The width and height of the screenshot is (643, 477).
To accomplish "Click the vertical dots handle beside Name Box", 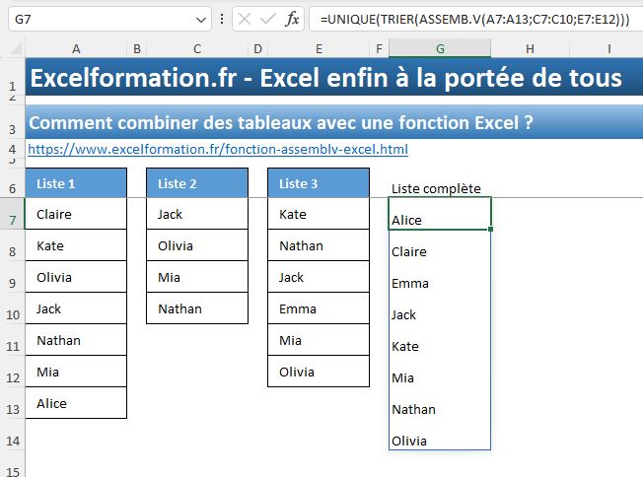I will pos(227,19).
